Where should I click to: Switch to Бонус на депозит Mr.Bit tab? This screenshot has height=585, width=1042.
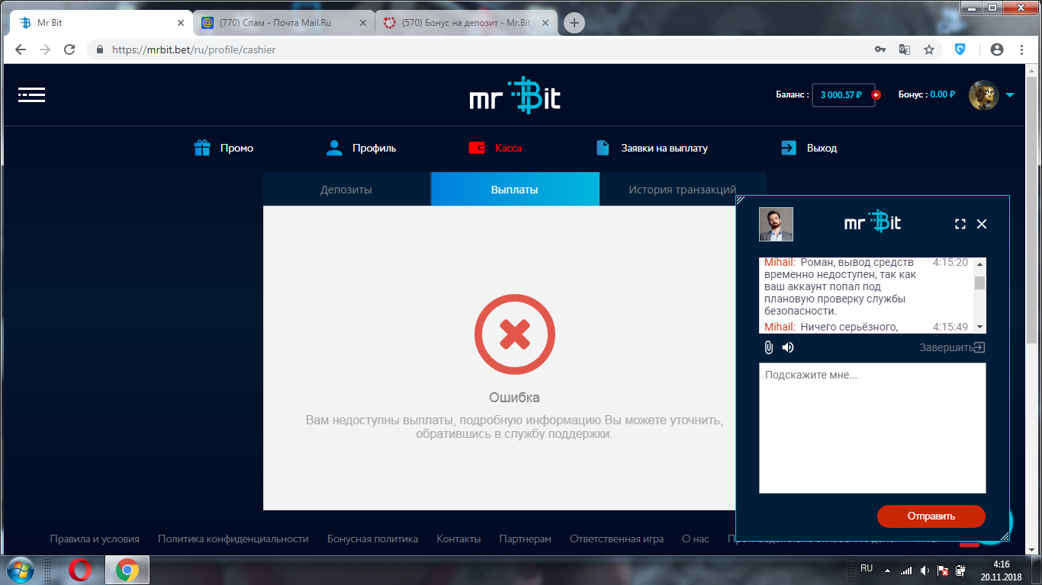click(466, 23)
